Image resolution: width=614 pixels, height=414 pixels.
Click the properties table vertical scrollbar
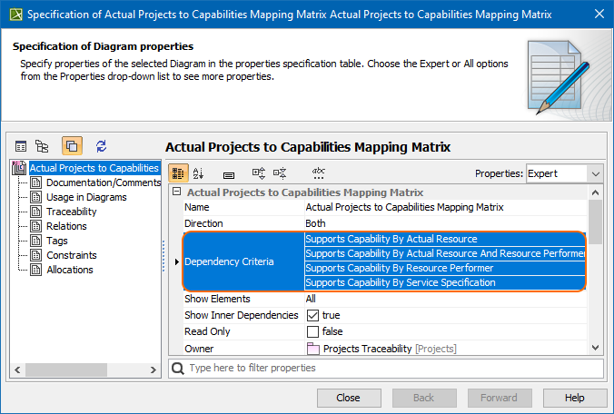pyautogui.click(x=596, y=272)
